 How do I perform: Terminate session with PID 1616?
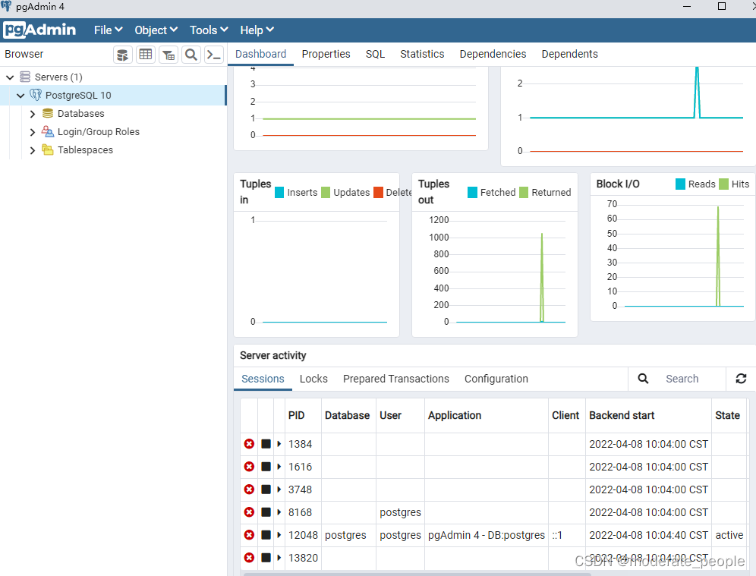coord(249,467)
